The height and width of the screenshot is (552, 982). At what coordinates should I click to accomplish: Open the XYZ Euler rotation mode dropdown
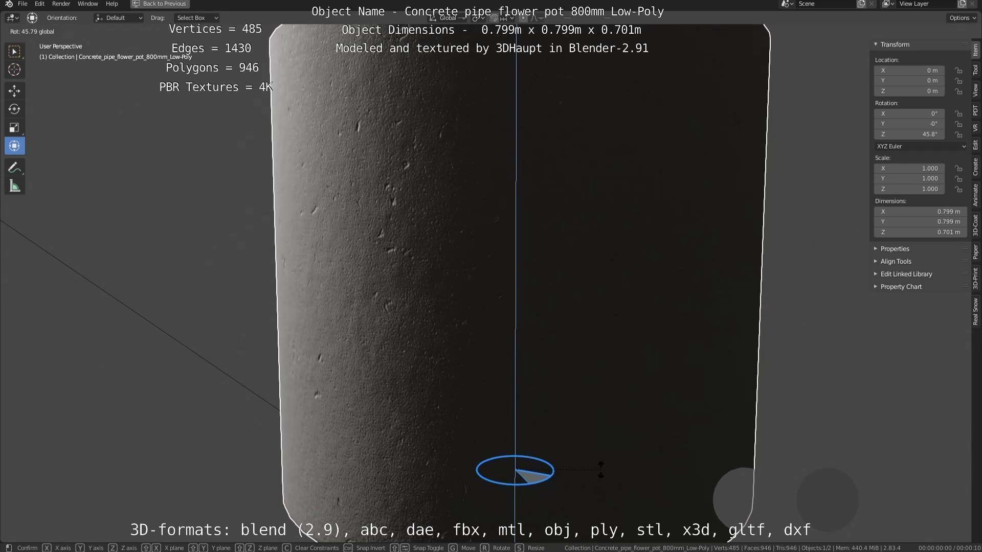[921, 146]
